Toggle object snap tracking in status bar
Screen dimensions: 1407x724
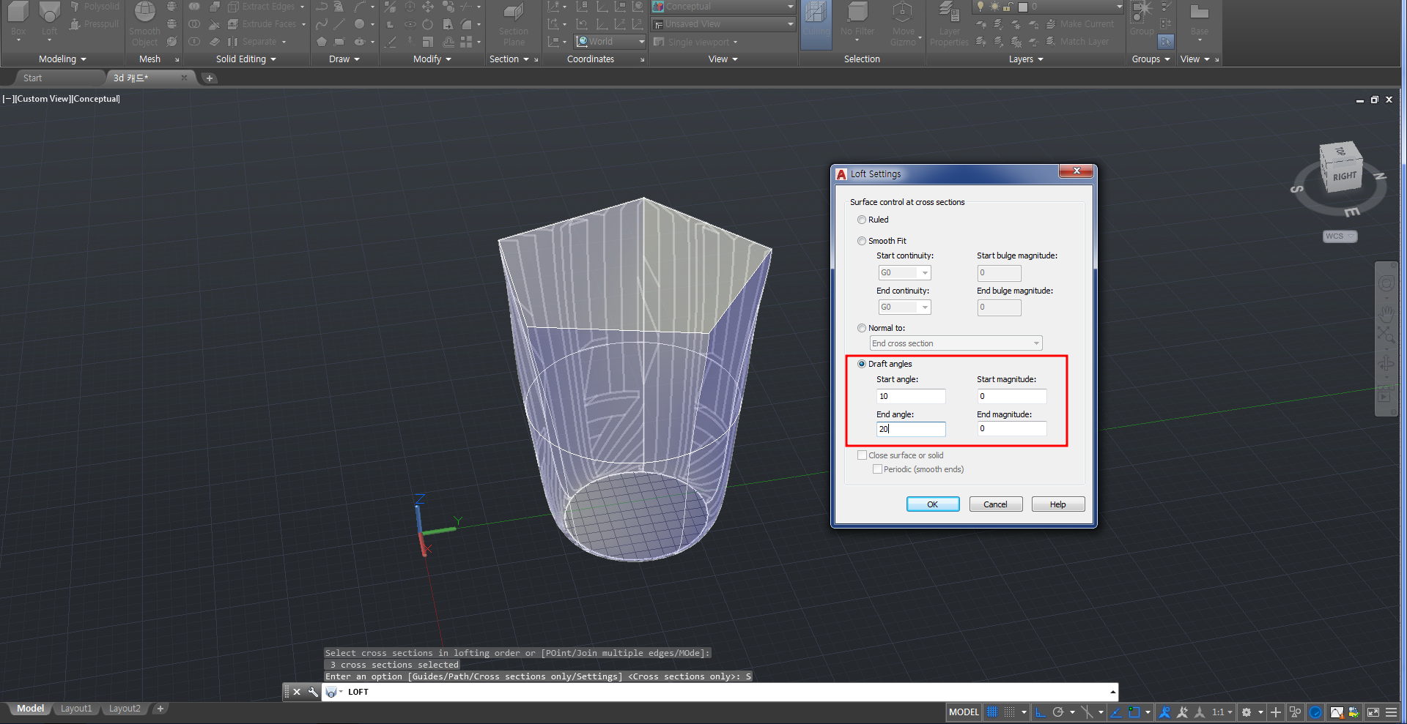(1116, 712)
